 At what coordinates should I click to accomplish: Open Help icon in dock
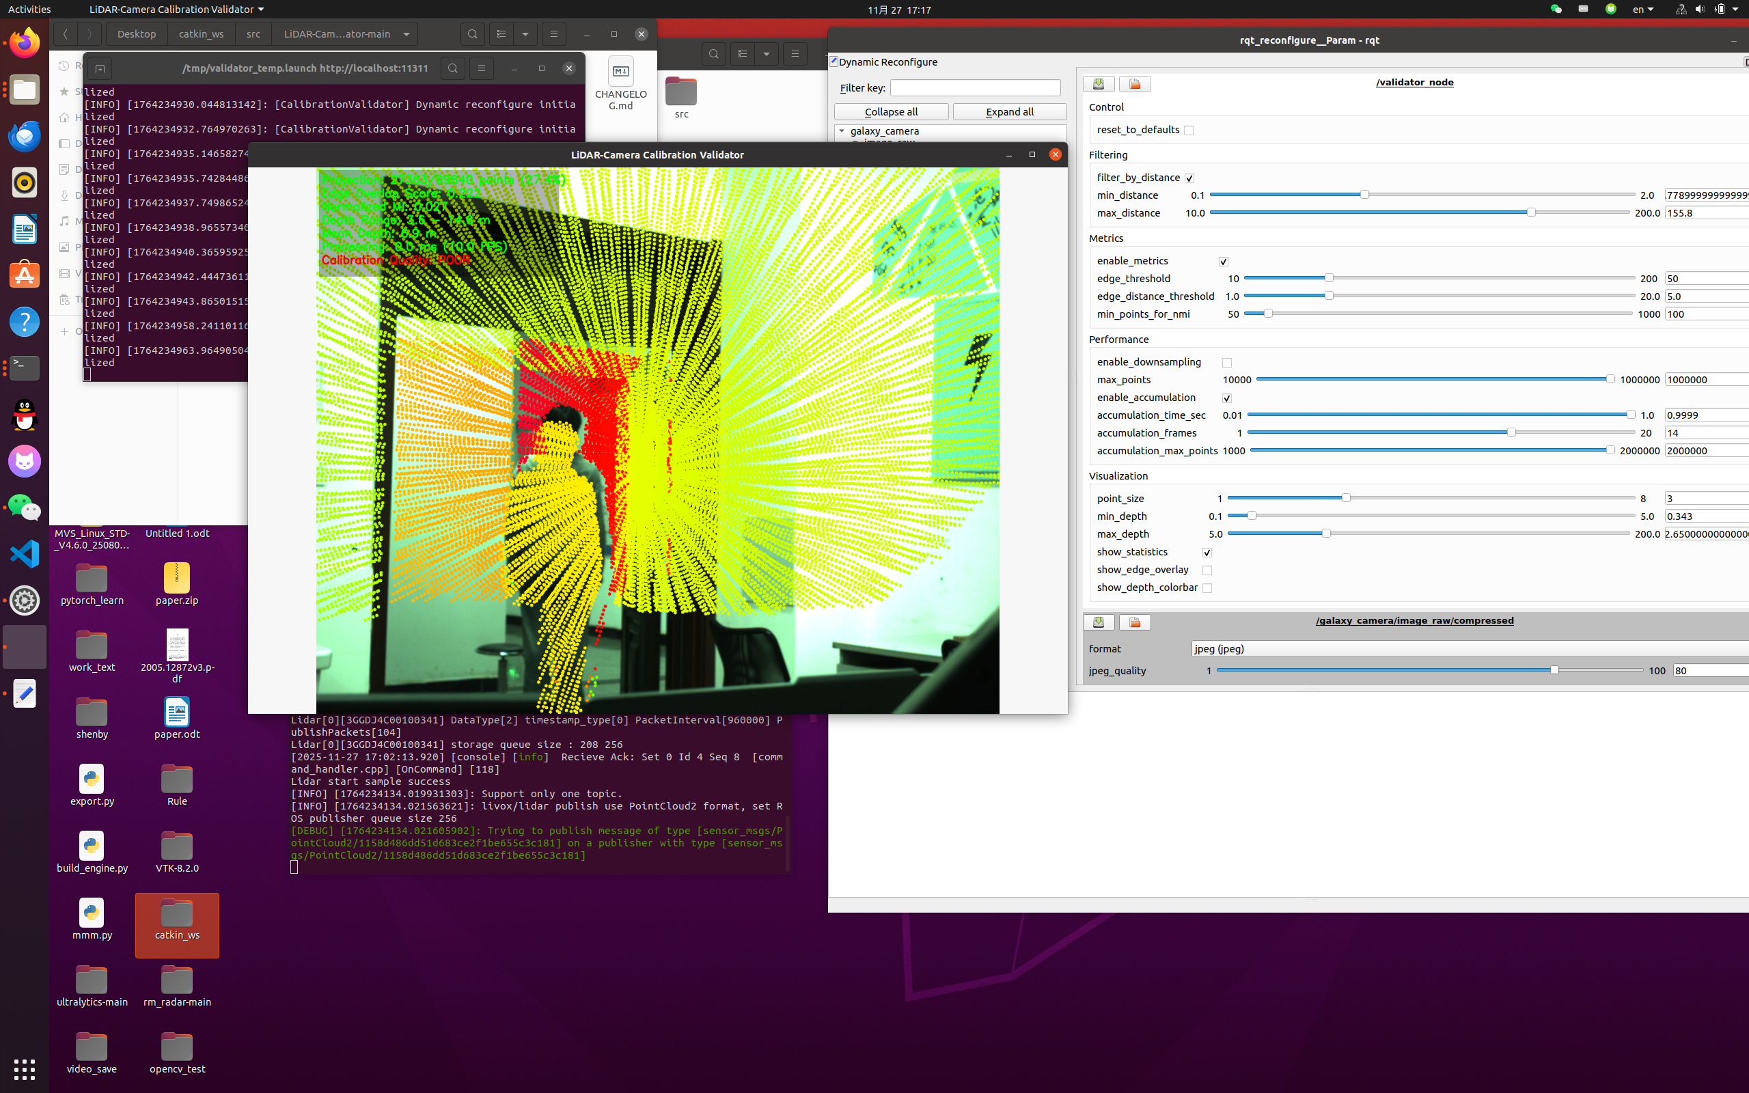(x=25, y=322)
